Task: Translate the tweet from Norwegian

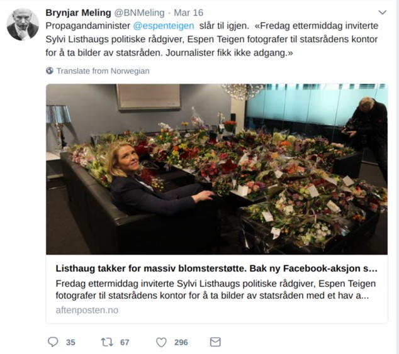Action: (103, 71)
